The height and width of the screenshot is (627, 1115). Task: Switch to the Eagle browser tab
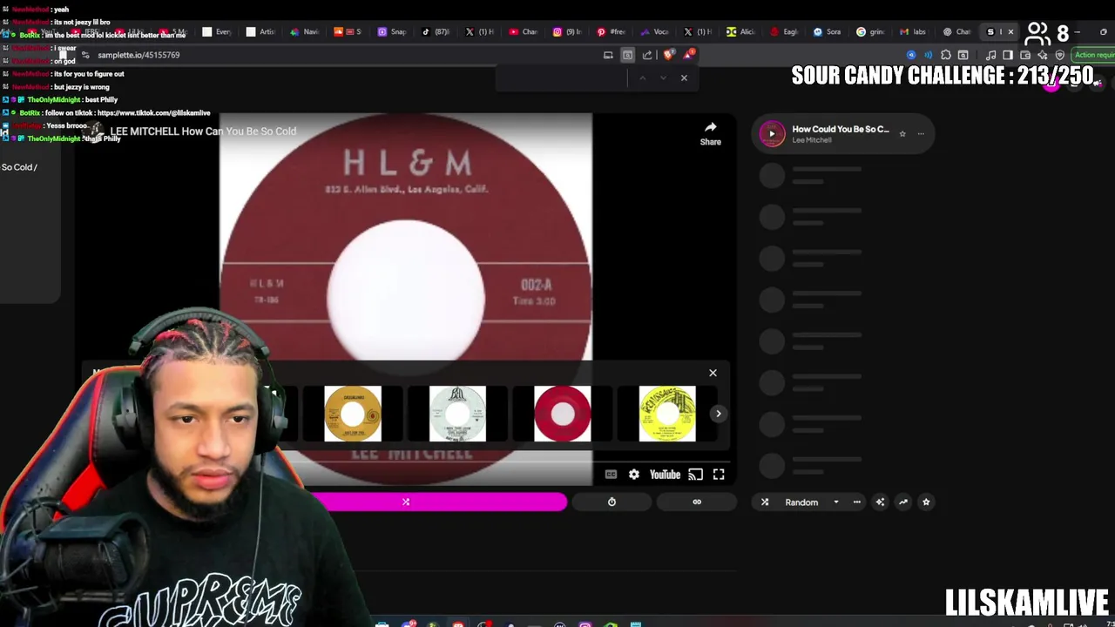coord(784,31)
